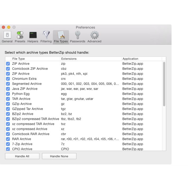Click the vertical scrollbar of the list
Screen dimensions: 189x189
[x=164, y=84]
